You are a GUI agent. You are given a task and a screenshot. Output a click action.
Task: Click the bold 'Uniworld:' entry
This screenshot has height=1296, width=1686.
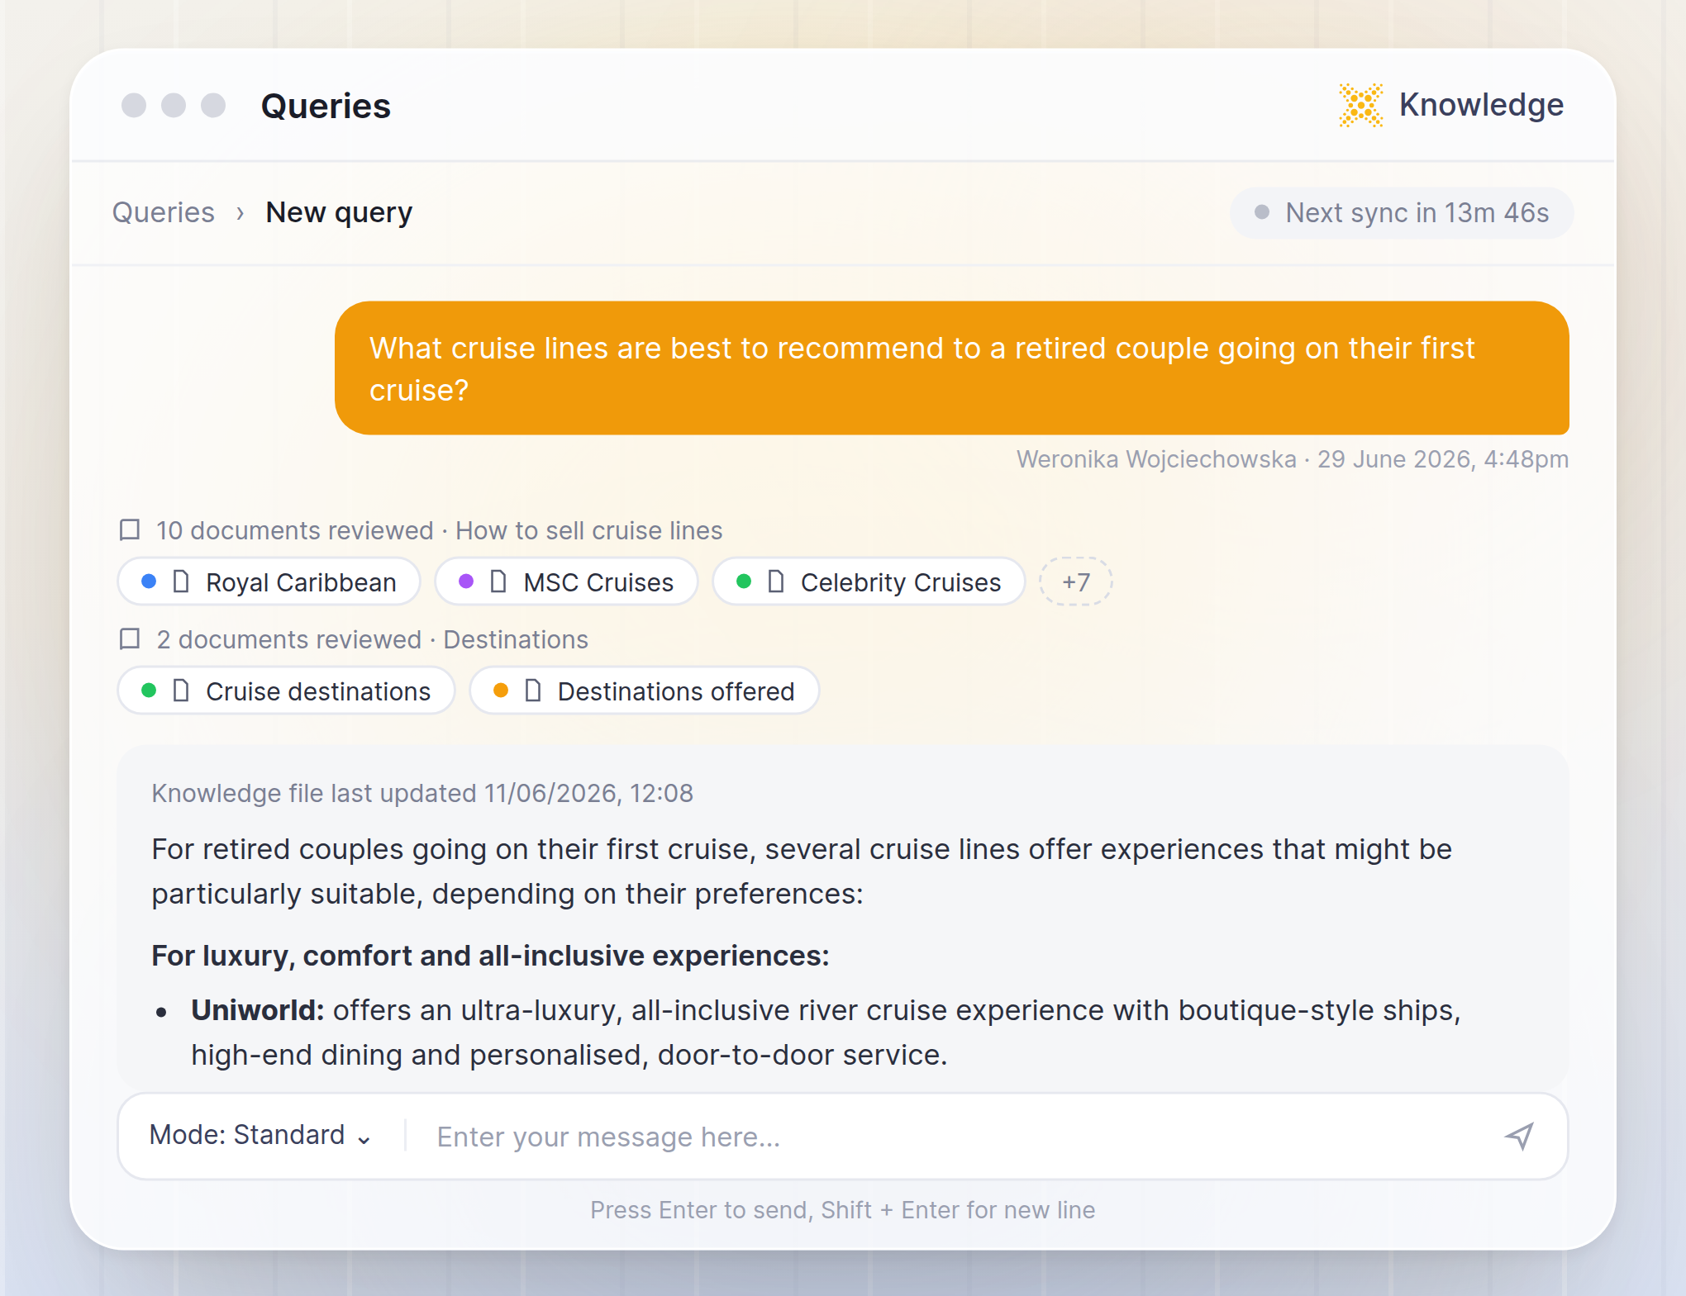(x=257, y=1010)
